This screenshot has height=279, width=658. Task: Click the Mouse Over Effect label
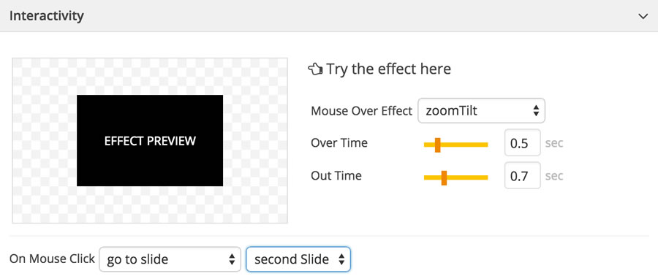pos(362,111)
